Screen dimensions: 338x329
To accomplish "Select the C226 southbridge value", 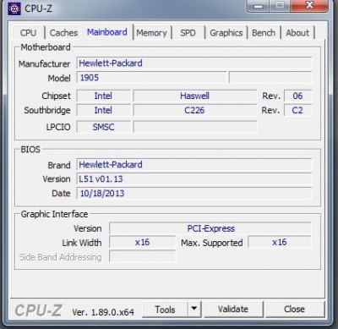I will (194, 110).
